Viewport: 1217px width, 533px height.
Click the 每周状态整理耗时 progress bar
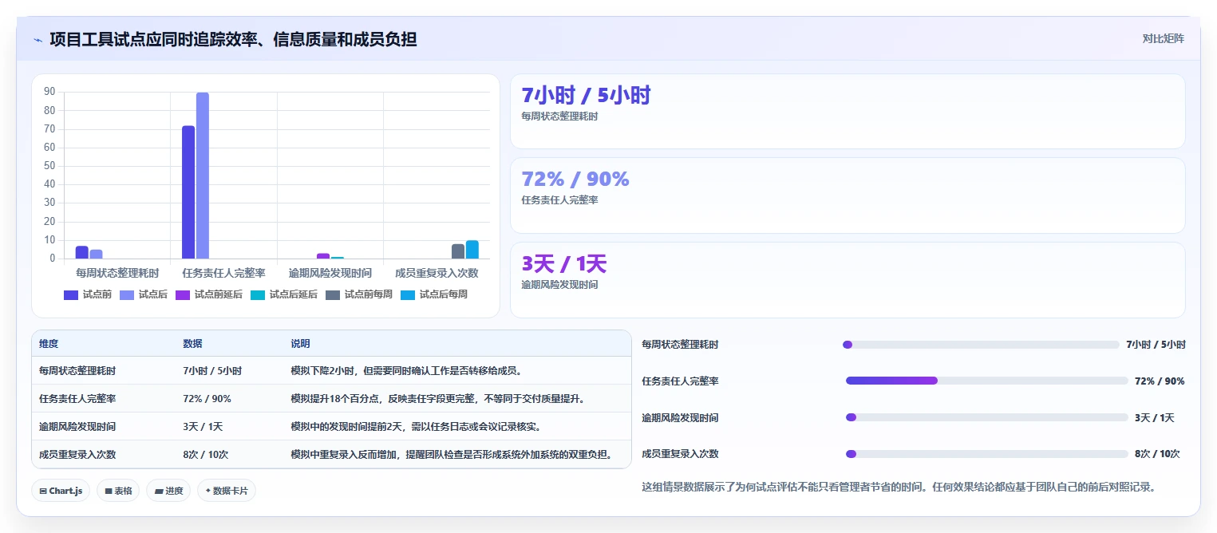coord(981,345)
